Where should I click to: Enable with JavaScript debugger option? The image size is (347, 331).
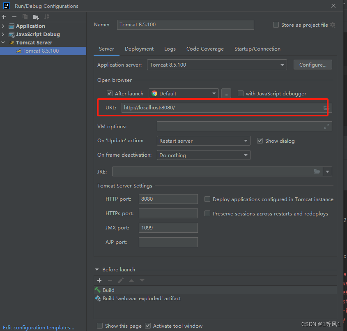(x=240, y=93)
